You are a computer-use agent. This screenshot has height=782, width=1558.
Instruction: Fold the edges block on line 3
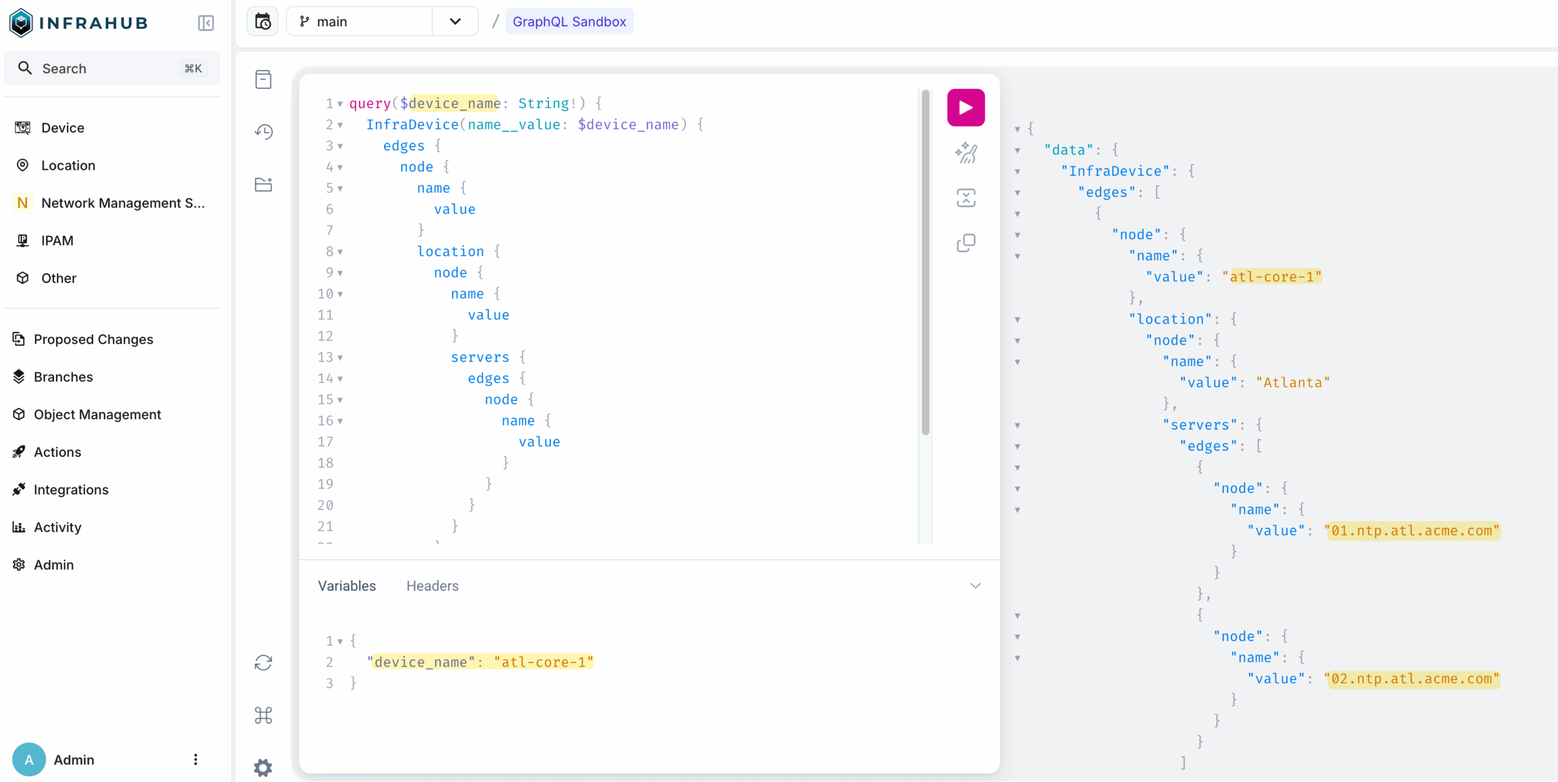pyautogui.click(x=340, y=147)
